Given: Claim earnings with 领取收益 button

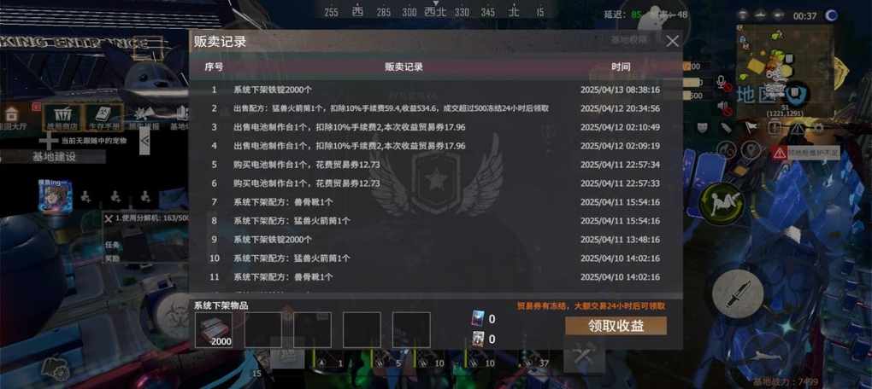Looking at the screenshot, I should coord(616,326).
